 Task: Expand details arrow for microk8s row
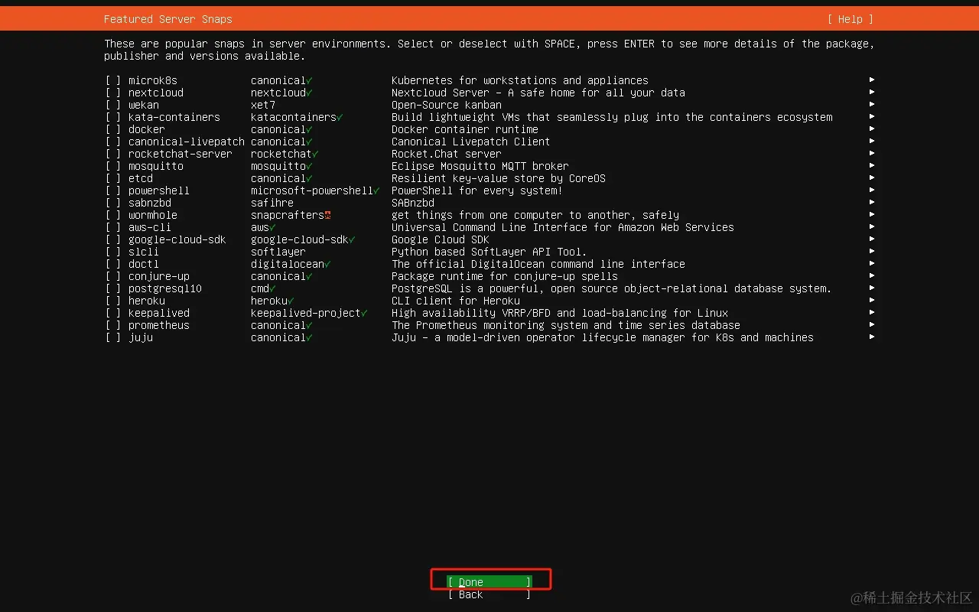(872, 80)
